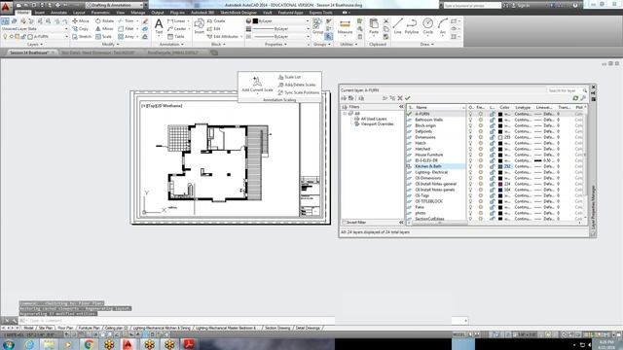
Task: Click Scale List in Annotation Scaling
Action: tap(289, 77)
